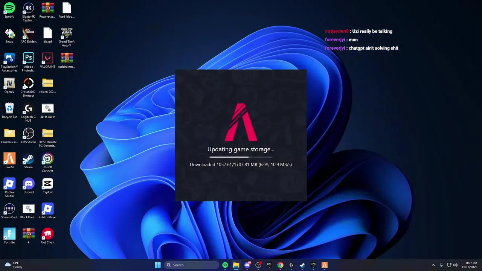Select the Ubisoft Connect icon
Screen dimensions: 482x271
tap(47, 163)
